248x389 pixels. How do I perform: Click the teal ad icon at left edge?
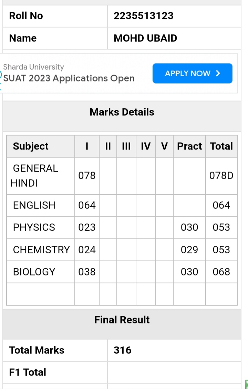click(1, 80)
